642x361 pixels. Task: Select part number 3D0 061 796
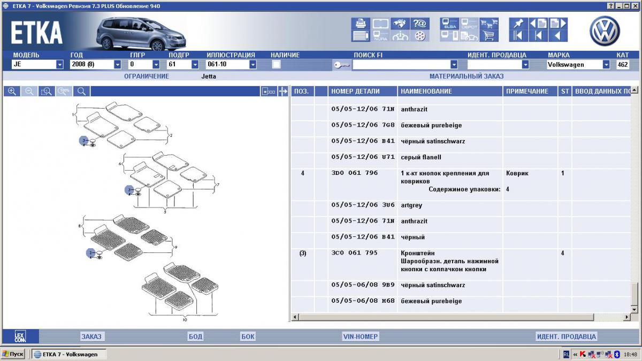click(x=355, y=173)
